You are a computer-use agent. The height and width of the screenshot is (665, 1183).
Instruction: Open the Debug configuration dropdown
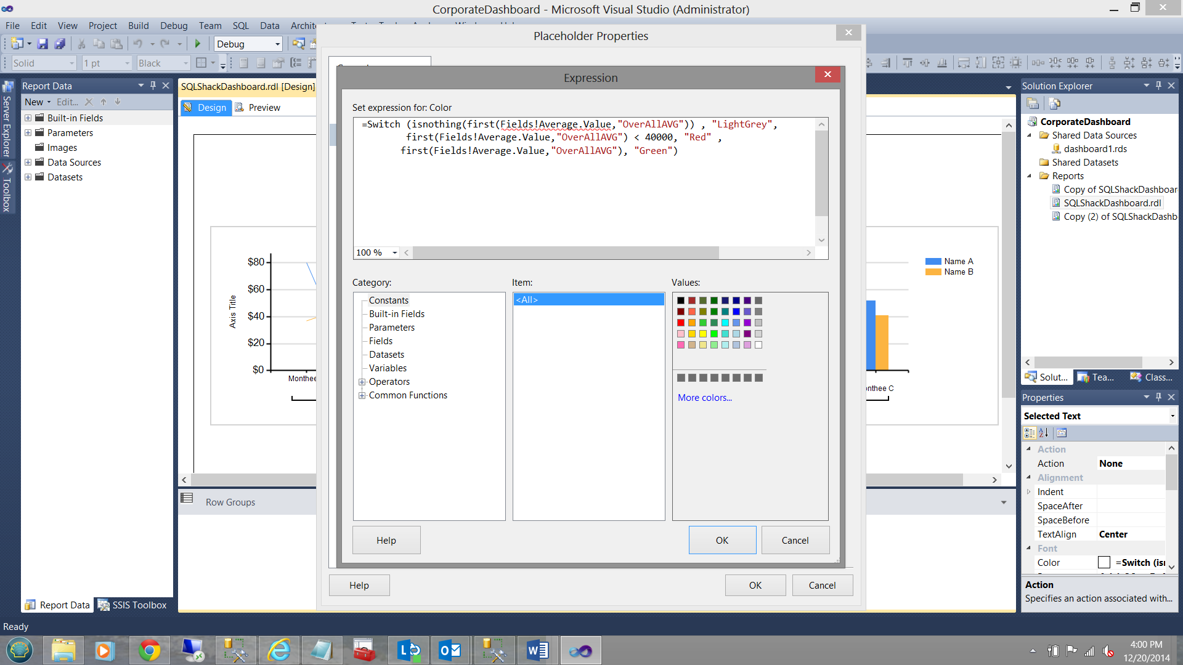click(277, 44)
